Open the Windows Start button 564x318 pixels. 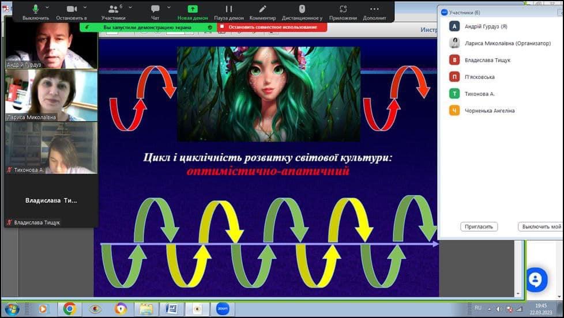pos(12,309)
